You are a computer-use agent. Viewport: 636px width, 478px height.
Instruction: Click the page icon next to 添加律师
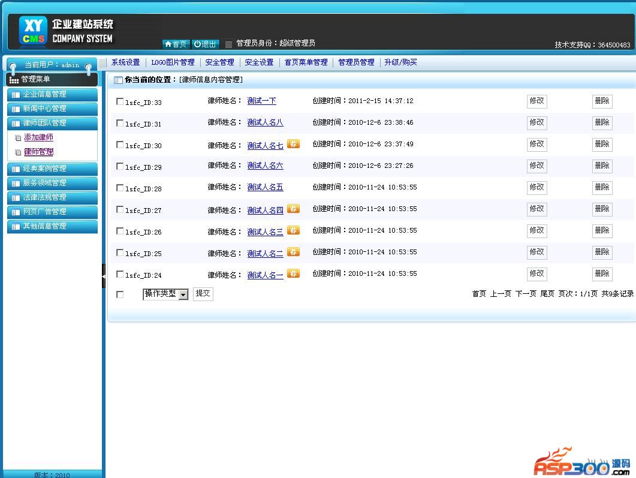pyautogui.click(x=18, y=138)
